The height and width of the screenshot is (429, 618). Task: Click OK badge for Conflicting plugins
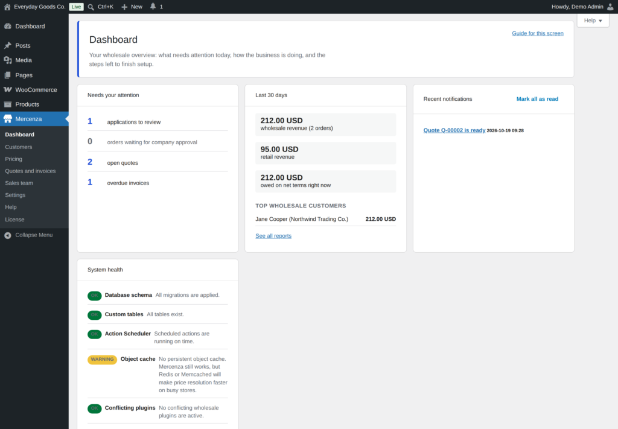(x=95, y=408)
